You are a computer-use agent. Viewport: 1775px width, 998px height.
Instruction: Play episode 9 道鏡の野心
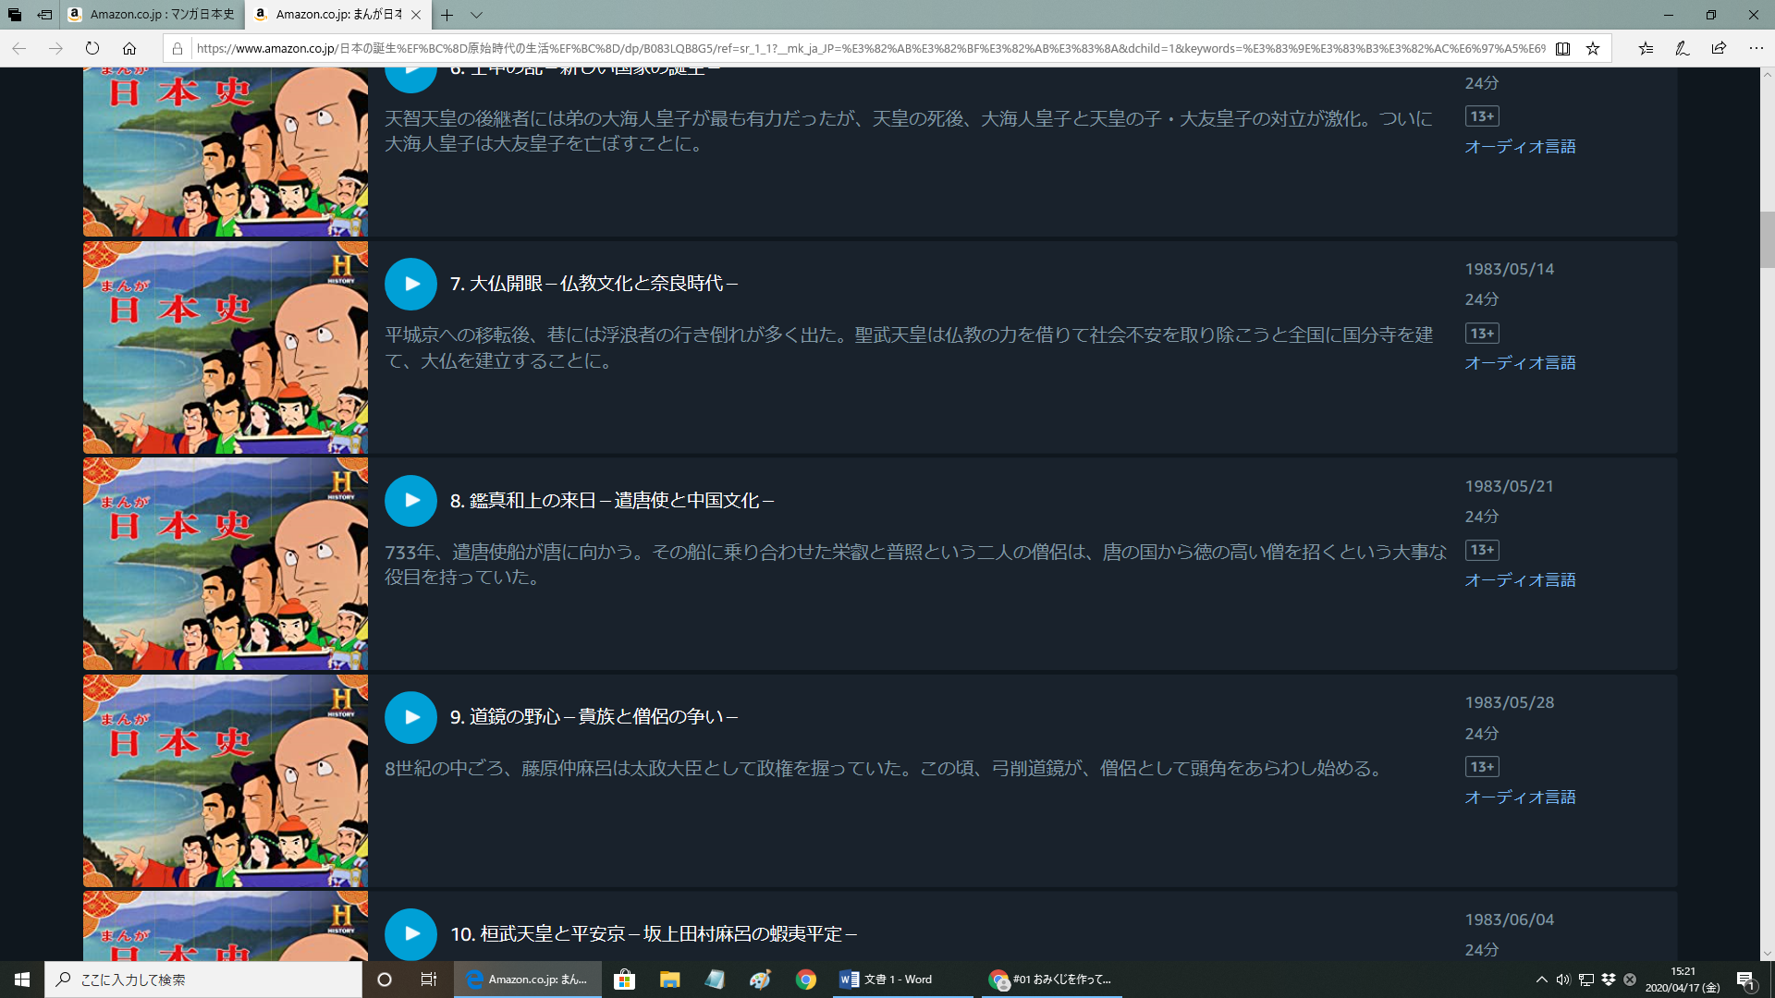click(410, 717)
